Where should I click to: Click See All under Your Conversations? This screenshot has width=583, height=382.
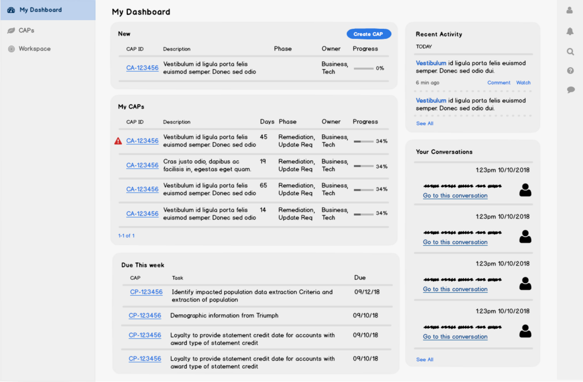[x=425, y=359]
